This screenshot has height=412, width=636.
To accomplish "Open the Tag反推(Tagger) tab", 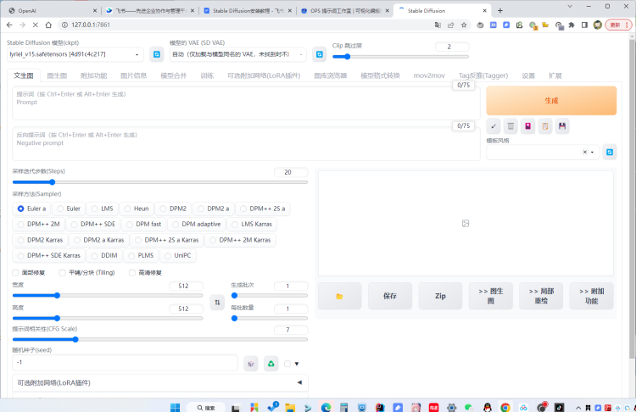I will point(483,75).
